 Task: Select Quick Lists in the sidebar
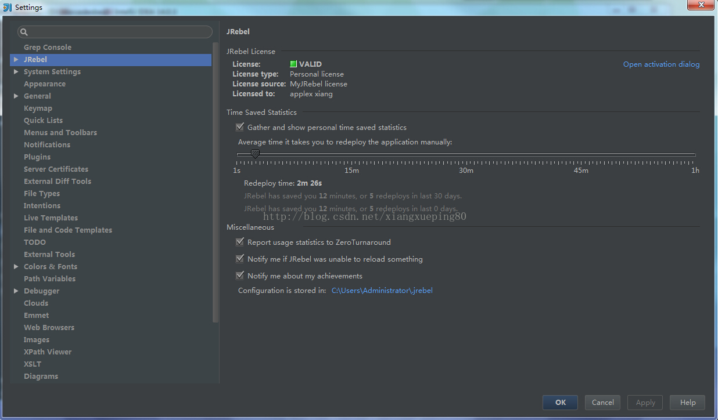tap(43, 121)
